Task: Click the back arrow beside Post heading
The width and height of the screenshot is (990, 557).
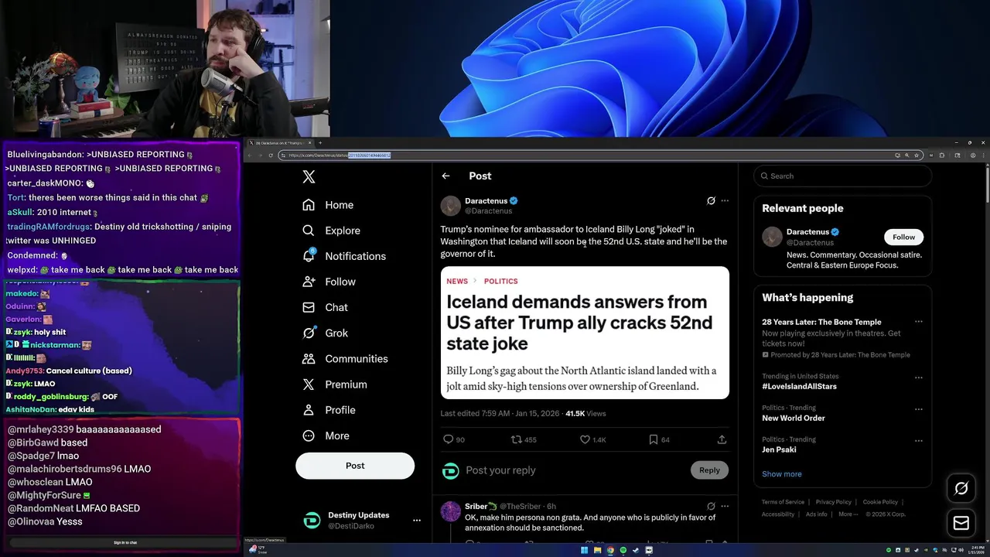Action: (x=445, y=176)
